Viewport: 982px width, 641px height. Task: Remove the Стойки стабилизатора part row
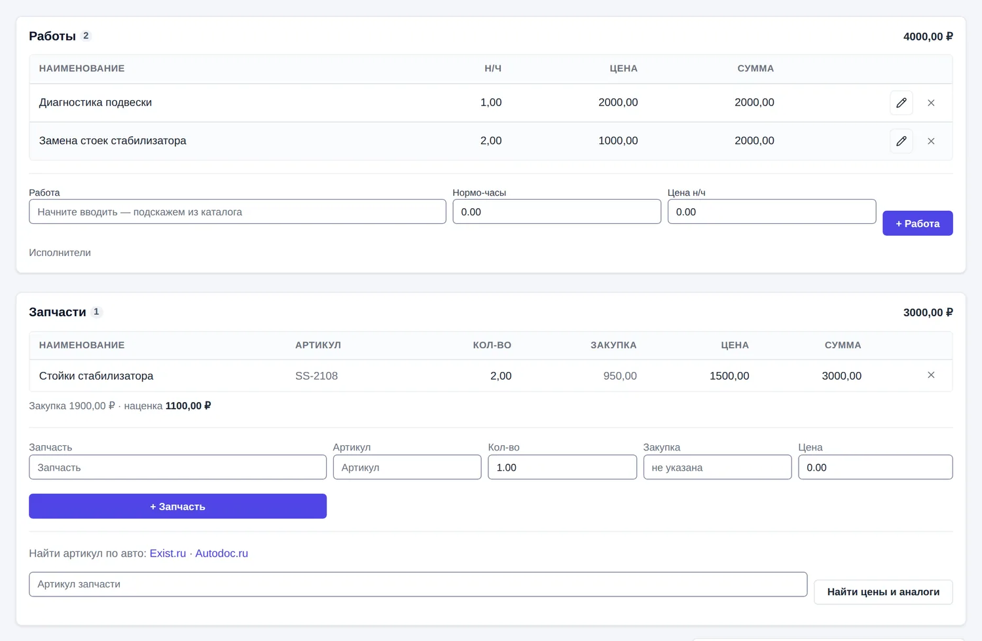[931, 375]
